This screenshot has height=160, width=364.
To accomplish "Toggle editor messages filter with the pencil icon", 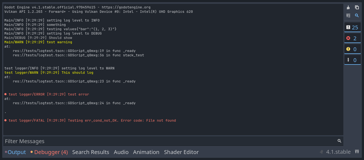I will pos(353,60).
